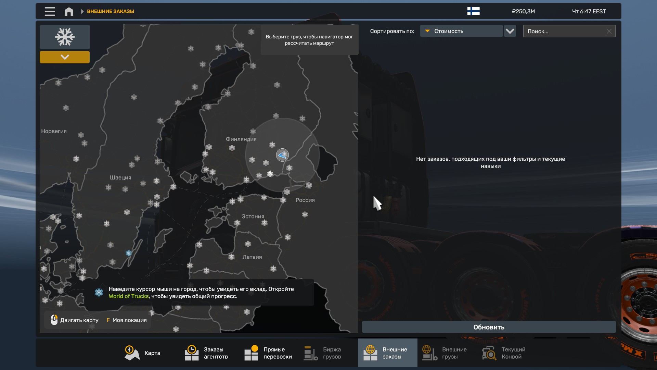The height and width of the screenshot is (370, 657).
Task: Expand the yellow chevron under snowflake
Action: coord(65,57)
